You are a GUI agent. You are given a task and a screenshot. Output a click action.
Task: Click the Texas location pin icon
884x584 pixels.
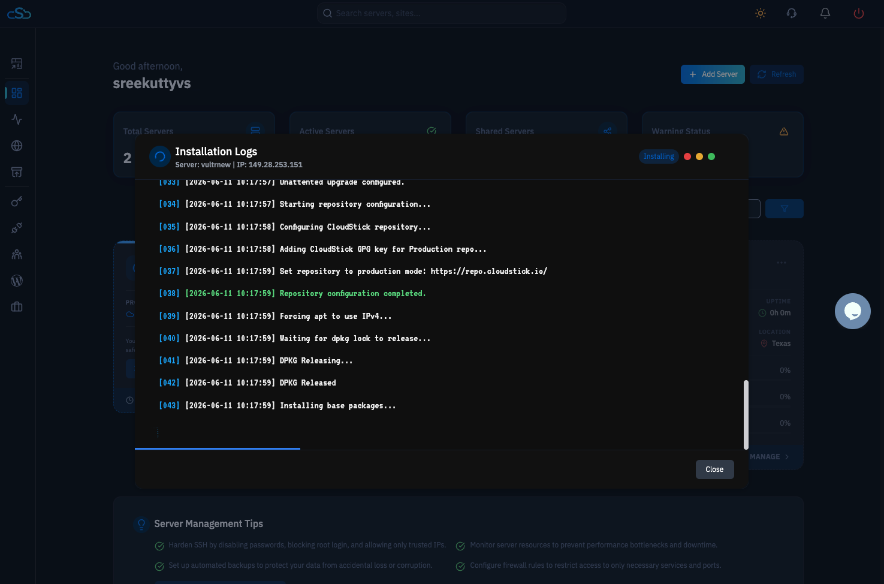click(764, 344)
